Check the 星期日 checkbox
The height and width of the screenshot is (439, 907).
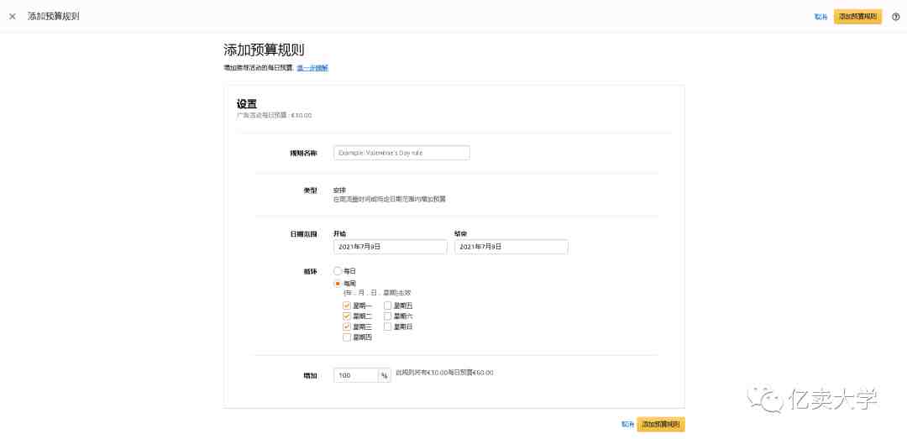coord(387,327)
